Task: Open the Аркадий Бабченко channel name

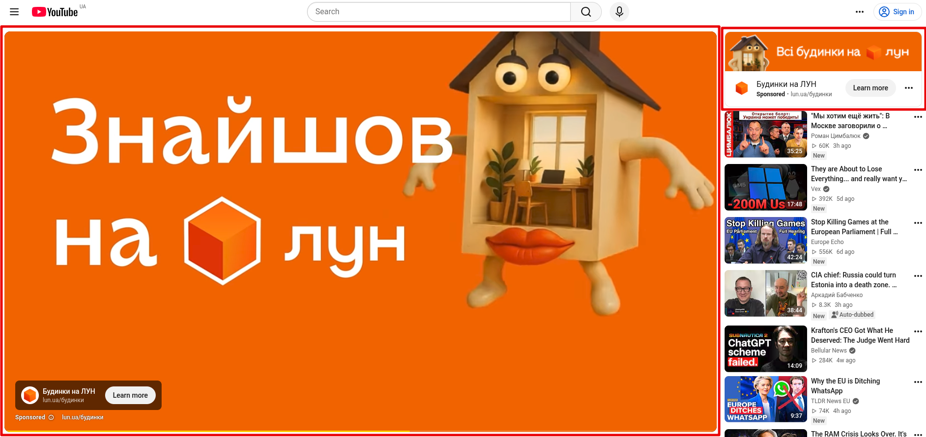Action: [837, 295]
